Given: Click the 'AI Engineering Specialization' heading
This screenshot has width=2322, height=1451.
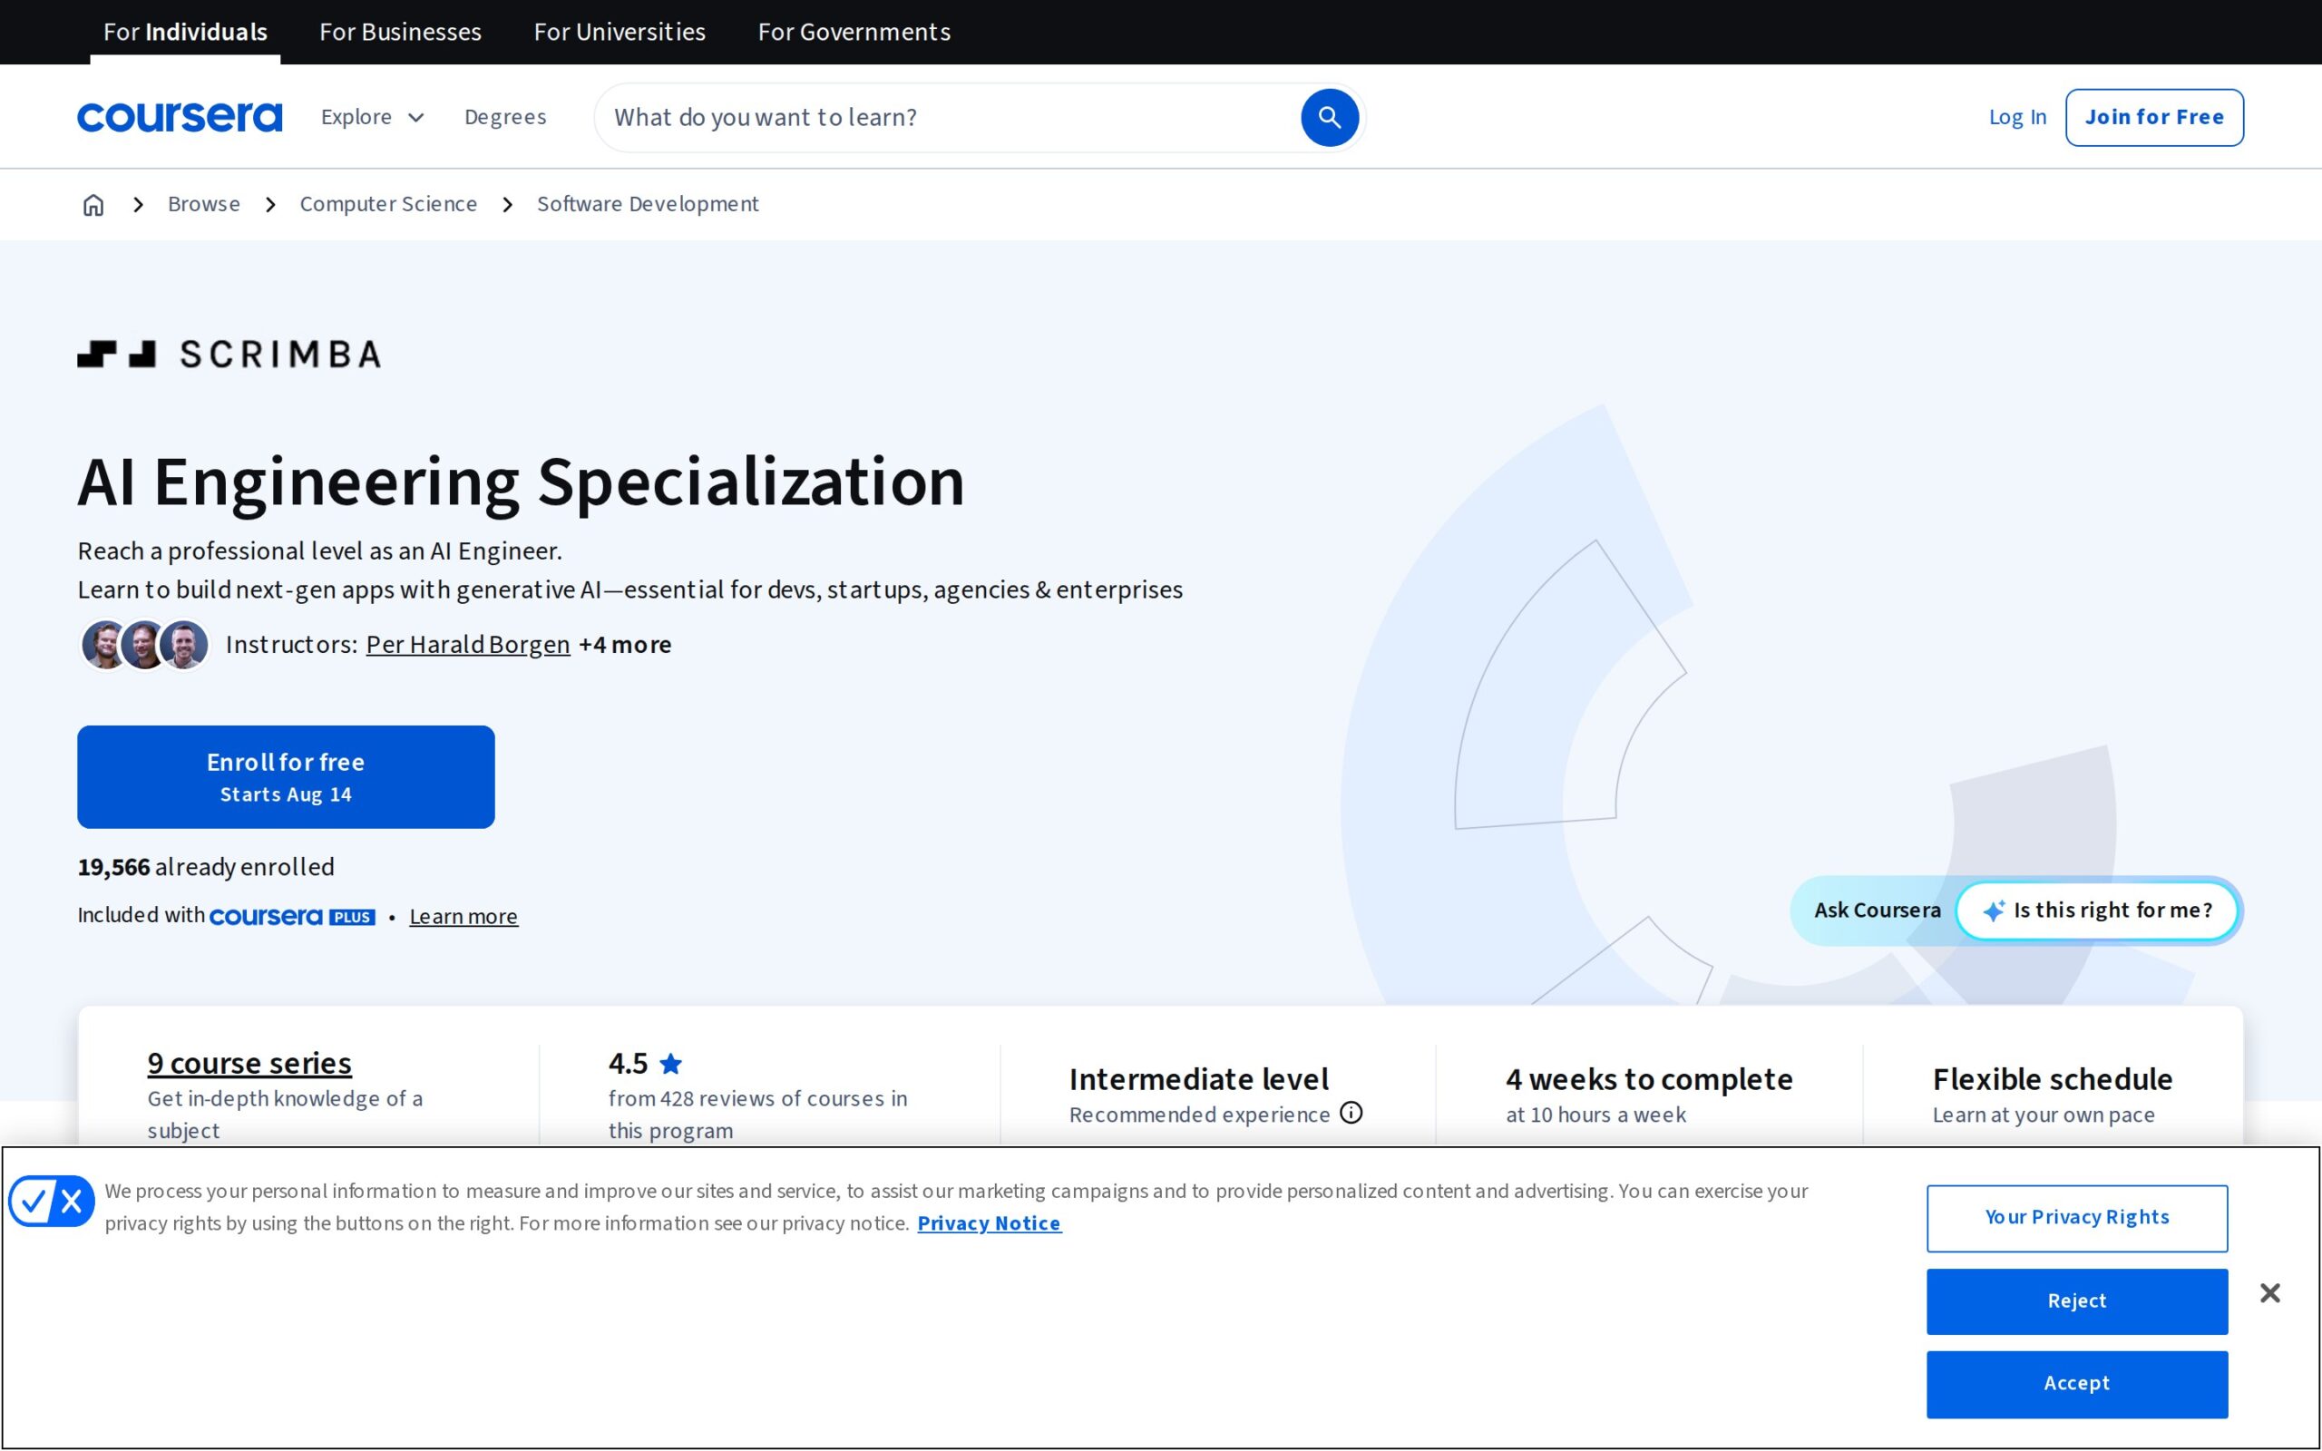Looking at the screenshot, I should point(521,482).
